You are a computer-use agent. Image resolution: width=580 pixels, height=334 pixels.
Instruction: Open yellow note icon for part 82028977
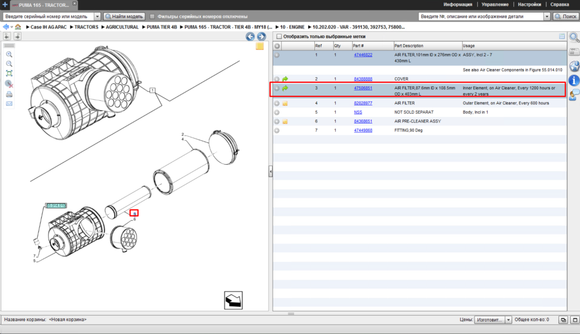pyautogui.click(x=285, y=104)
